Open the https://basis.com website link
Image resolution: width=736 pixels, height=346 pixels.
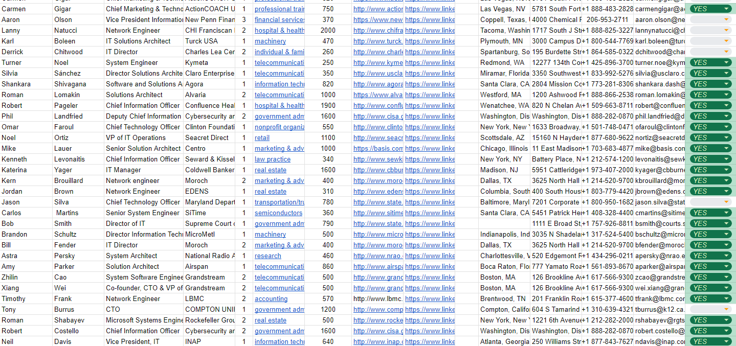378,148
